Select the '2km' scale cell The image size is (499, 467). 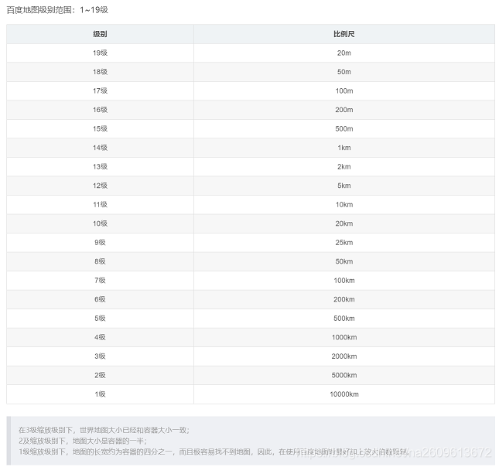click(344, 167)
